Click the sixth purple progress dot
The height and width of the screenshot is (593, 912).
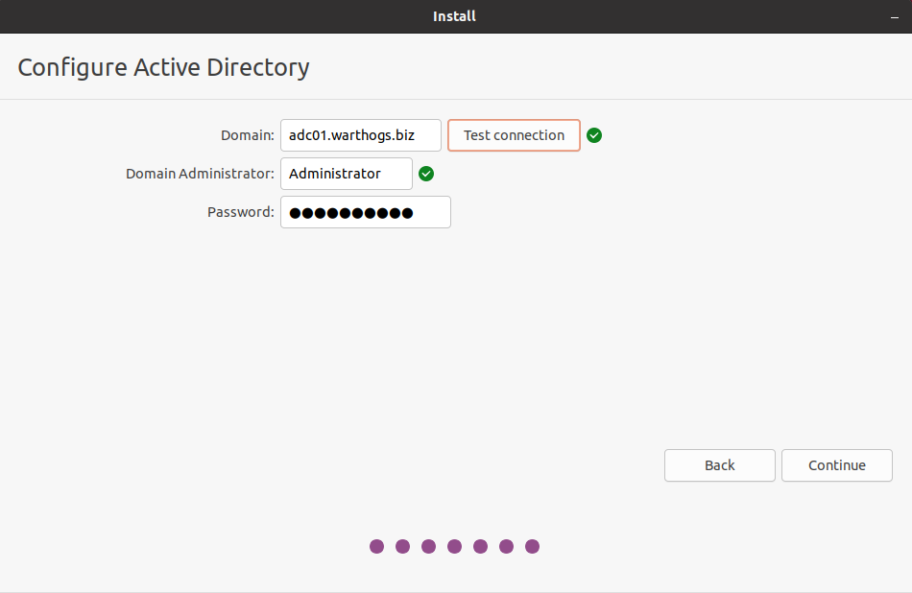click(x=507, y=547)
